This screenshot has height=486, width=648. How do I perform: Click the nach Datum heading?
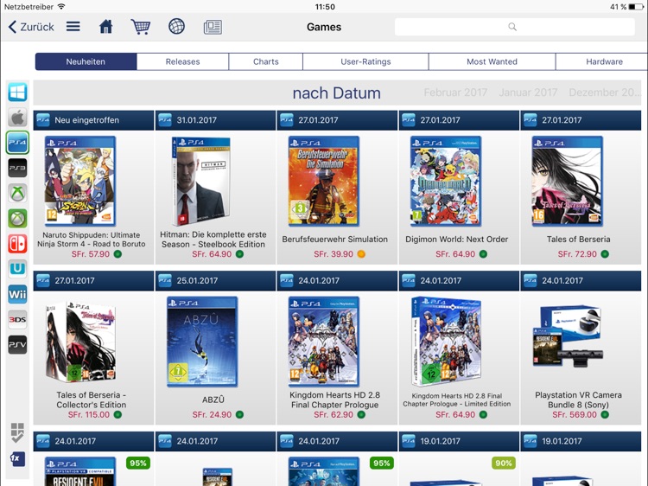336,93
